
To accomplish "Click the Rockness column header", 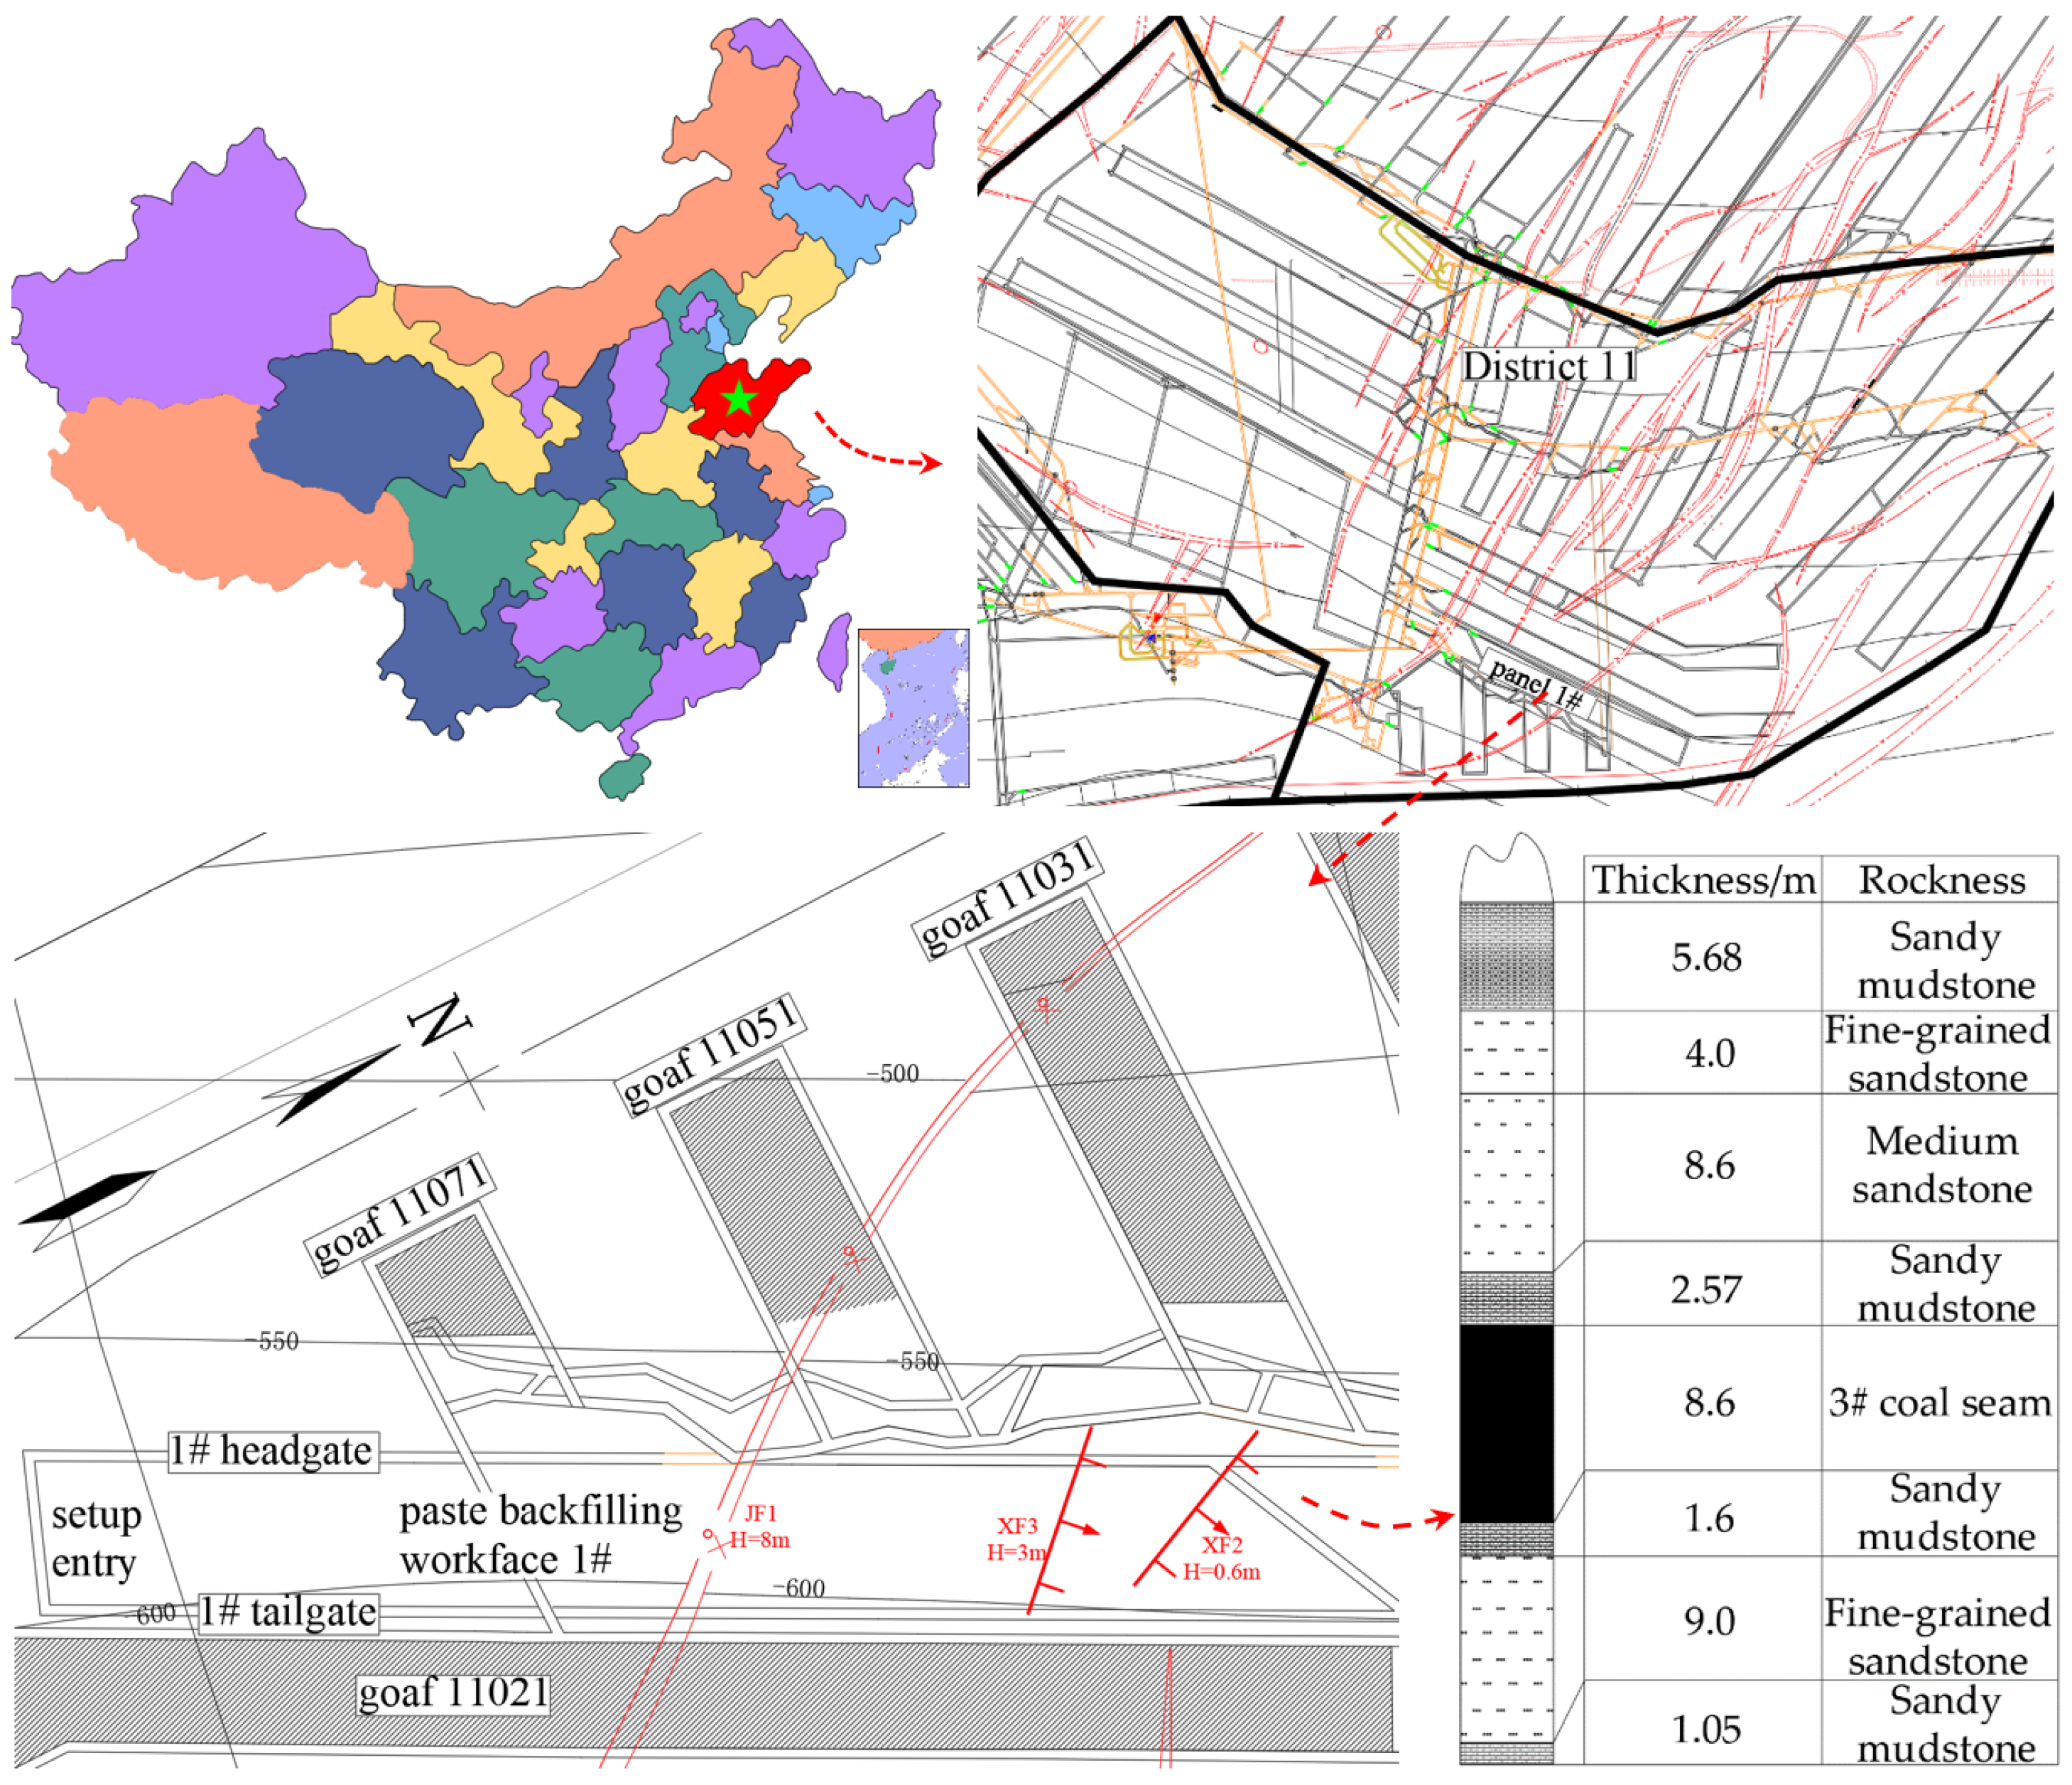I will 1941,879.
